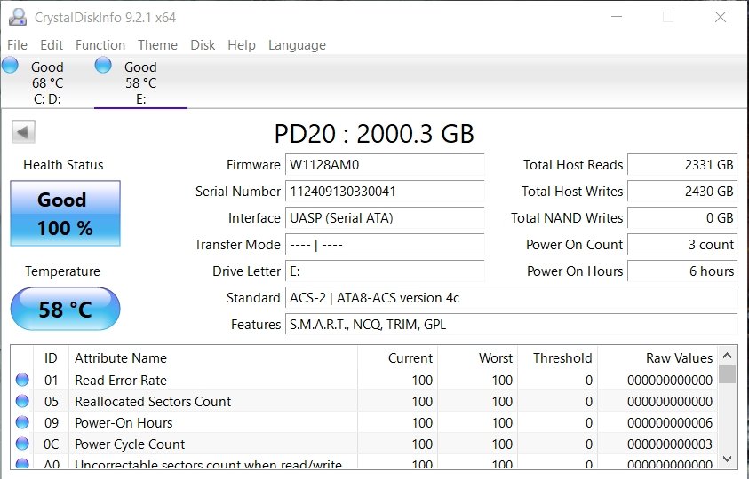The width and height of the screenshot is (749, 479).
Task: Click the Drive Letter field E:
Action: pyautogui.click(x=385, y=271)
